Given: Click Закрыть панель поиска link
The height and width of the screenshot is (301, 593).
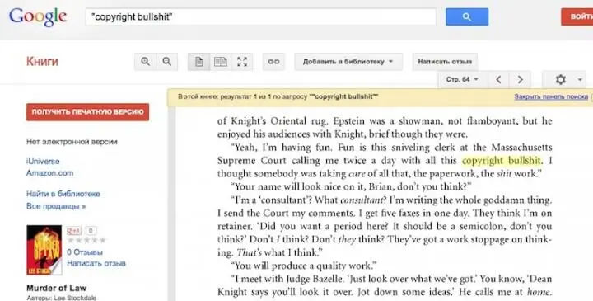Looking at the screenshot, I should click(x=551, y=97).
